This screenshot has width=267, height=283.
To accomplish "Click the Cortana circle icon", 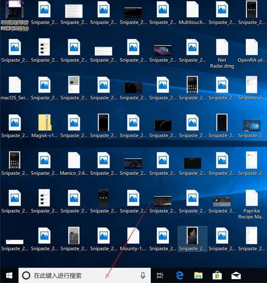I will (x=26, y=275).
